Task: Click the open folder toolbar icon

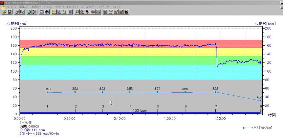Action: (x=4, y=12)
